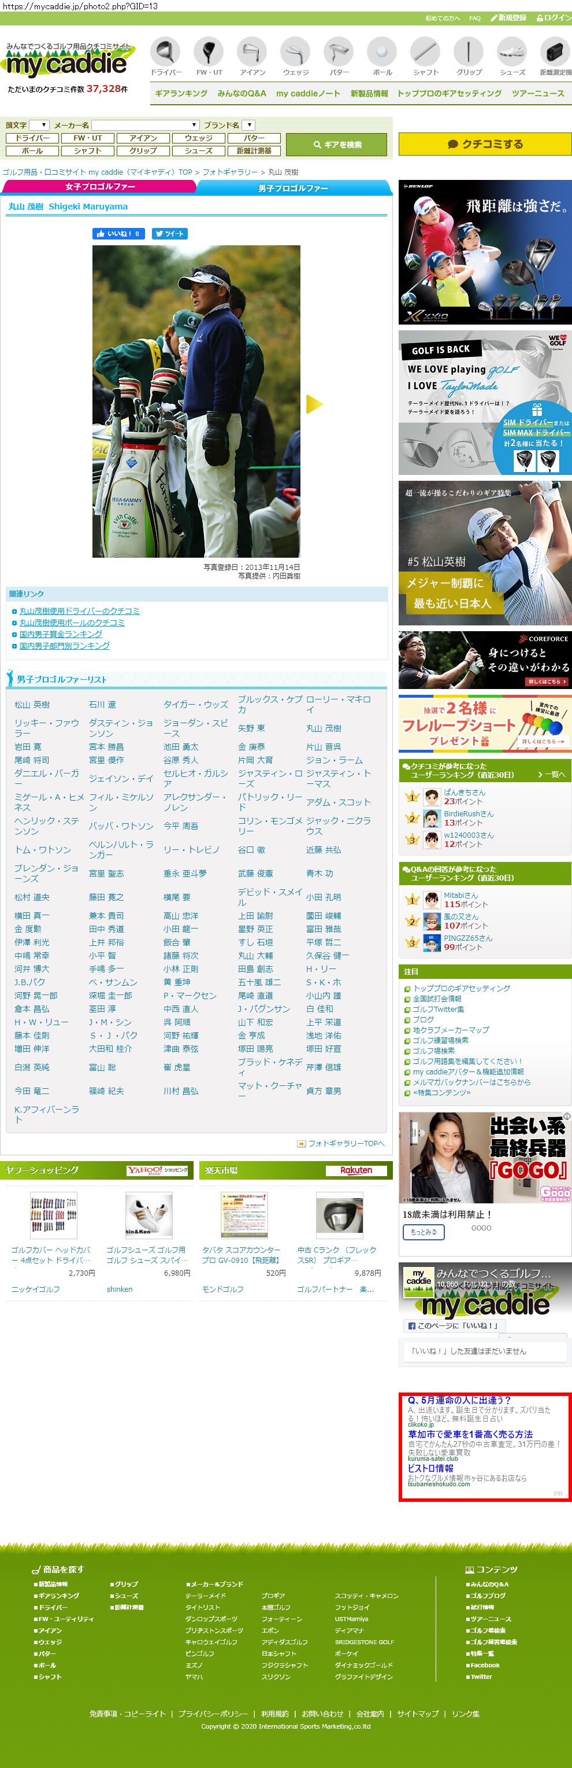Click the golf shoes product thumbnail
The image size is (572, 1768).
[x=148, y=1215]
